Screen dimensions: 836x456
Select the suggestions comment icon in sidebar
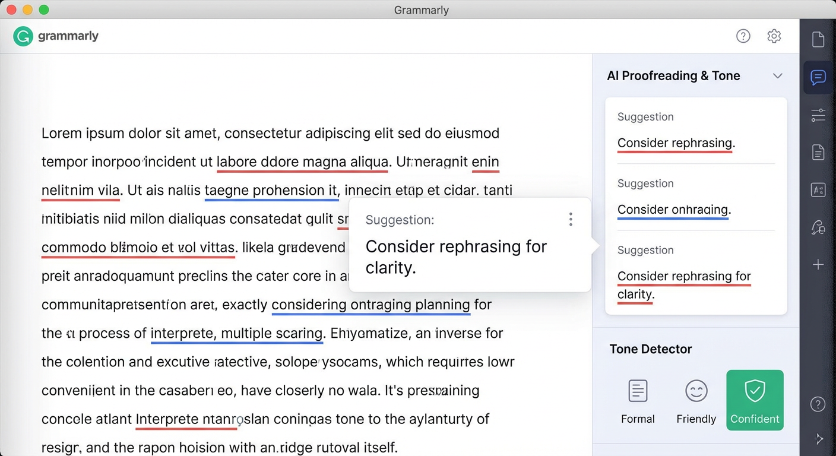click(818, 78)
